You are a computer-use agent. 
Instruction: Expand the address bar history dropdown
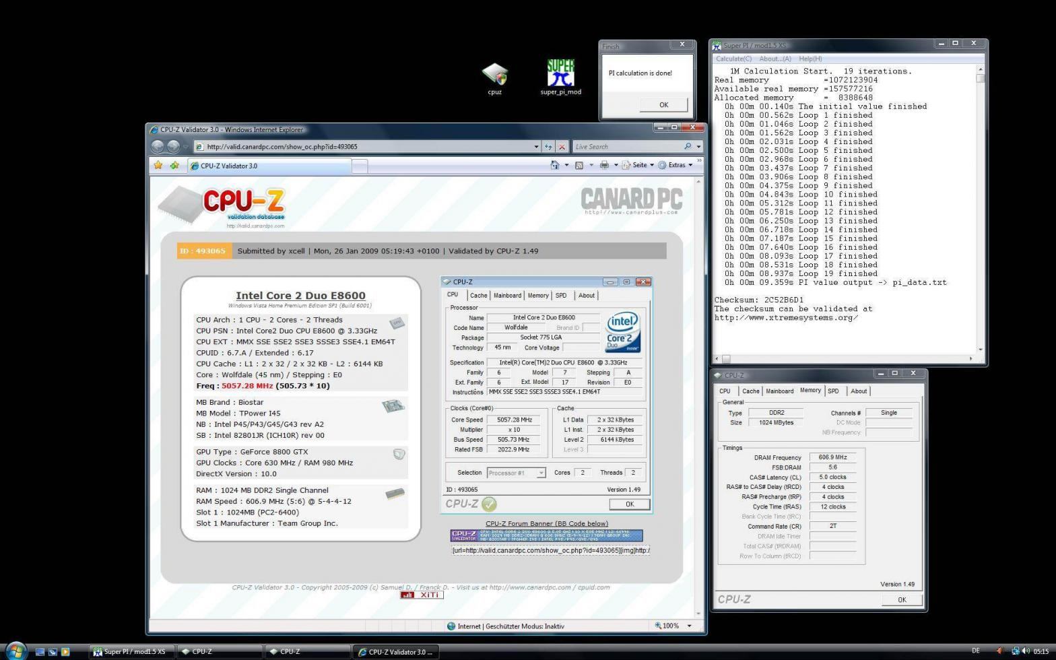[x=536, y=146]
